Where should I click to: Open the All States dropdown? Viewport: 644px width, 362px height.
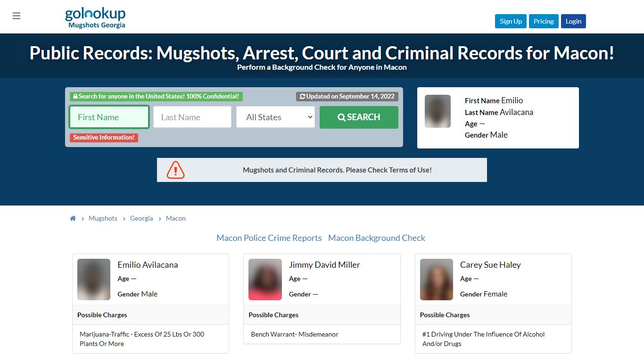click(x=275, y=117)
